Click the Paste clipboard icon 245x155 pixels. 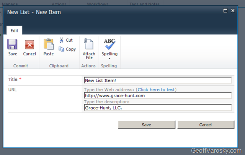point(49,44)
